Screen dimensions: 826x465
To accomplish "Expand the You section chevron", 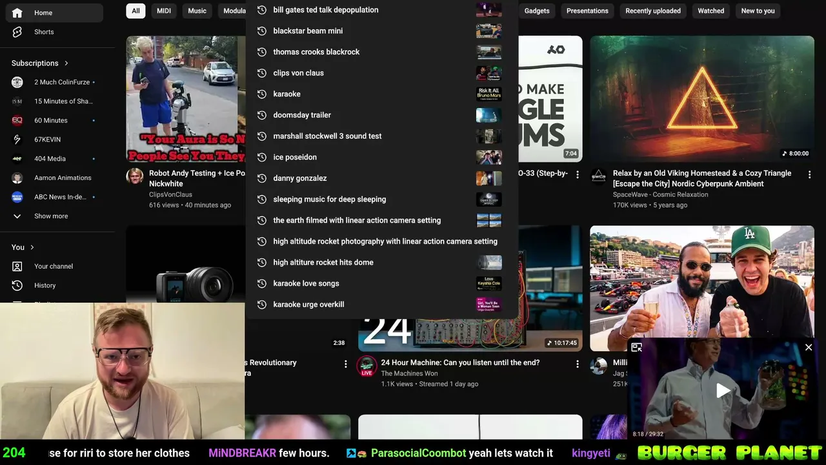I will tap(32, 247).
